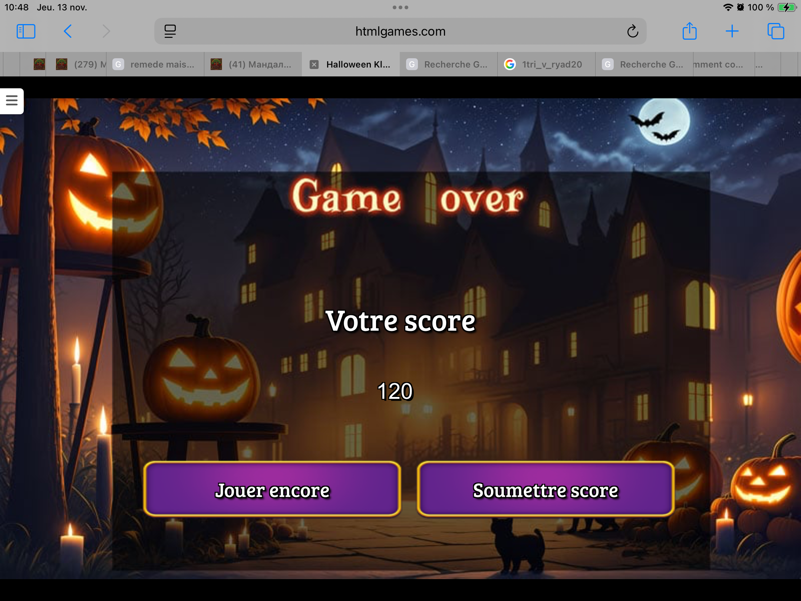Open a new tab with plus

click(732, 32)
